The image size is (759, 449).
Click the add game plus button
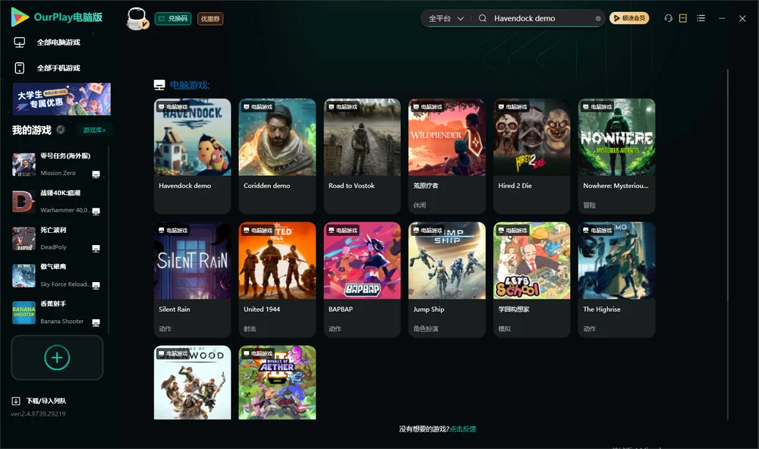coord(57,357)
